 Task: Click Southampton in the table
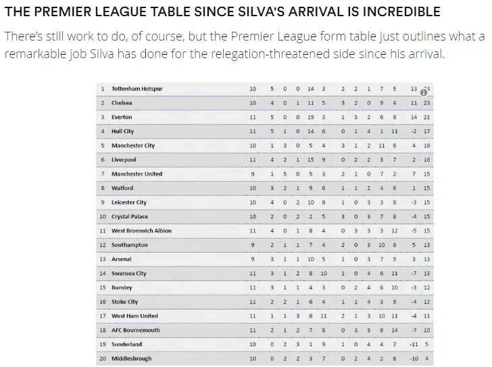click(x=129, y=245)
